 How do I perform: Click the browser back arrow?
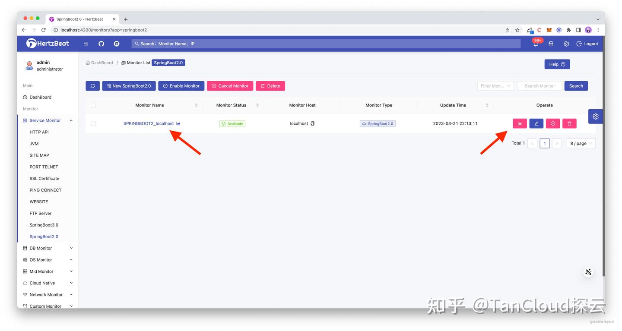point(24,30)
